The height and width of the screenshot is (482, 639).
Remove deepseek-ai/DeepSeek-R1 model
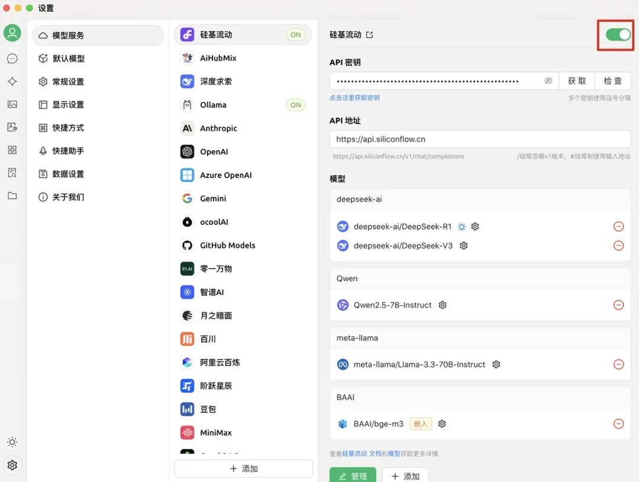pos(618,227)
